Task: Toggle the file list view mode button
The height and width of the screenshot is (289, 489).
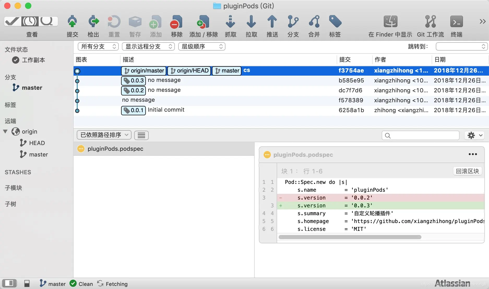Action: pos(141,135)
